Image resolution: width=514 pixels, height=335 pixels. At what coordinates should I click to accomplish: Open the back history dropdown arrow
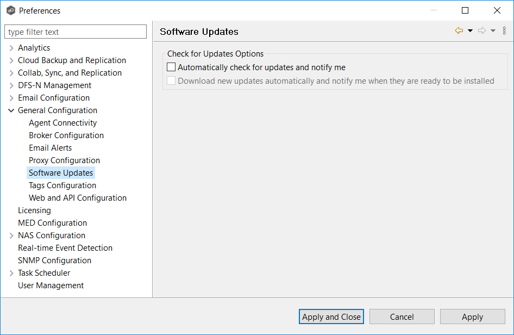click(471, 31)
